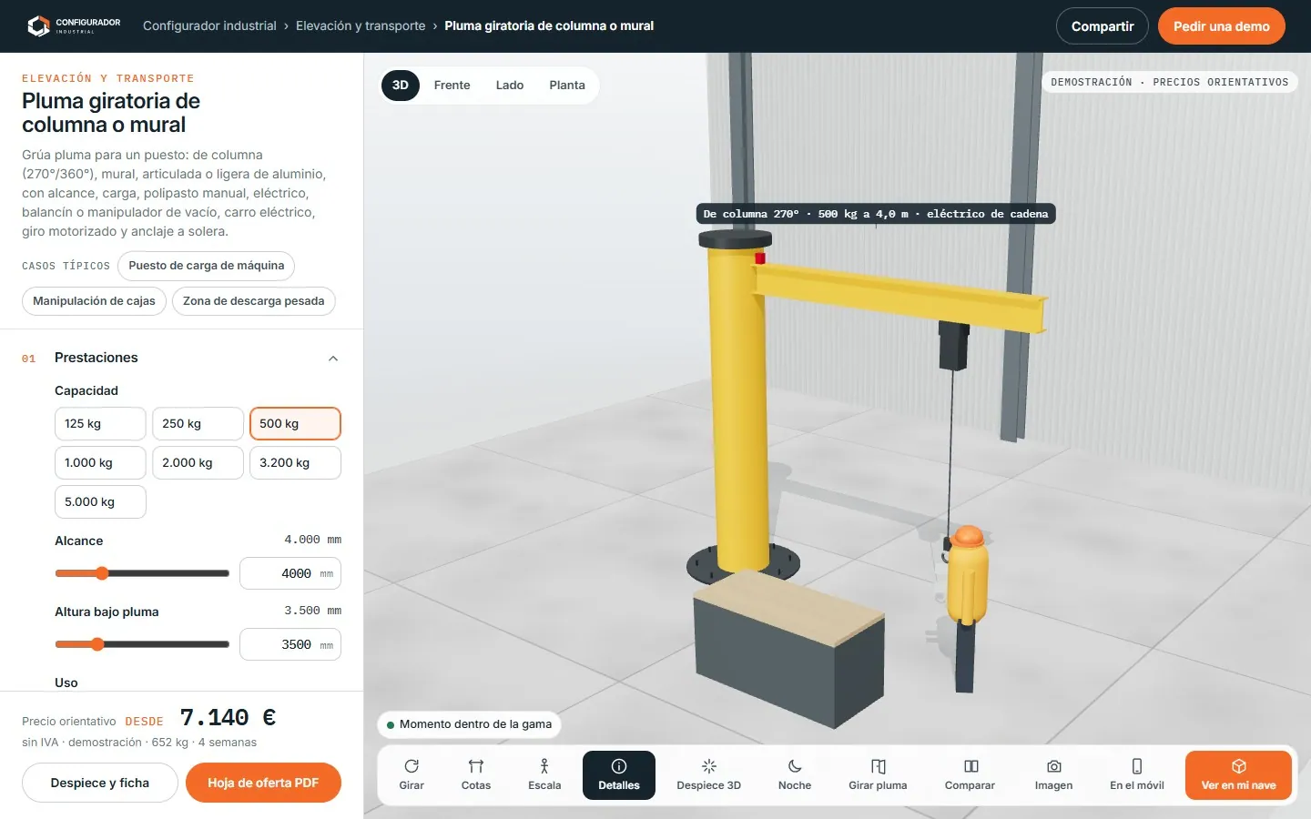This screenshot has height=819, width=1311.
Task: Click the Configurador Industrial logo
Action: pos(74,25)
